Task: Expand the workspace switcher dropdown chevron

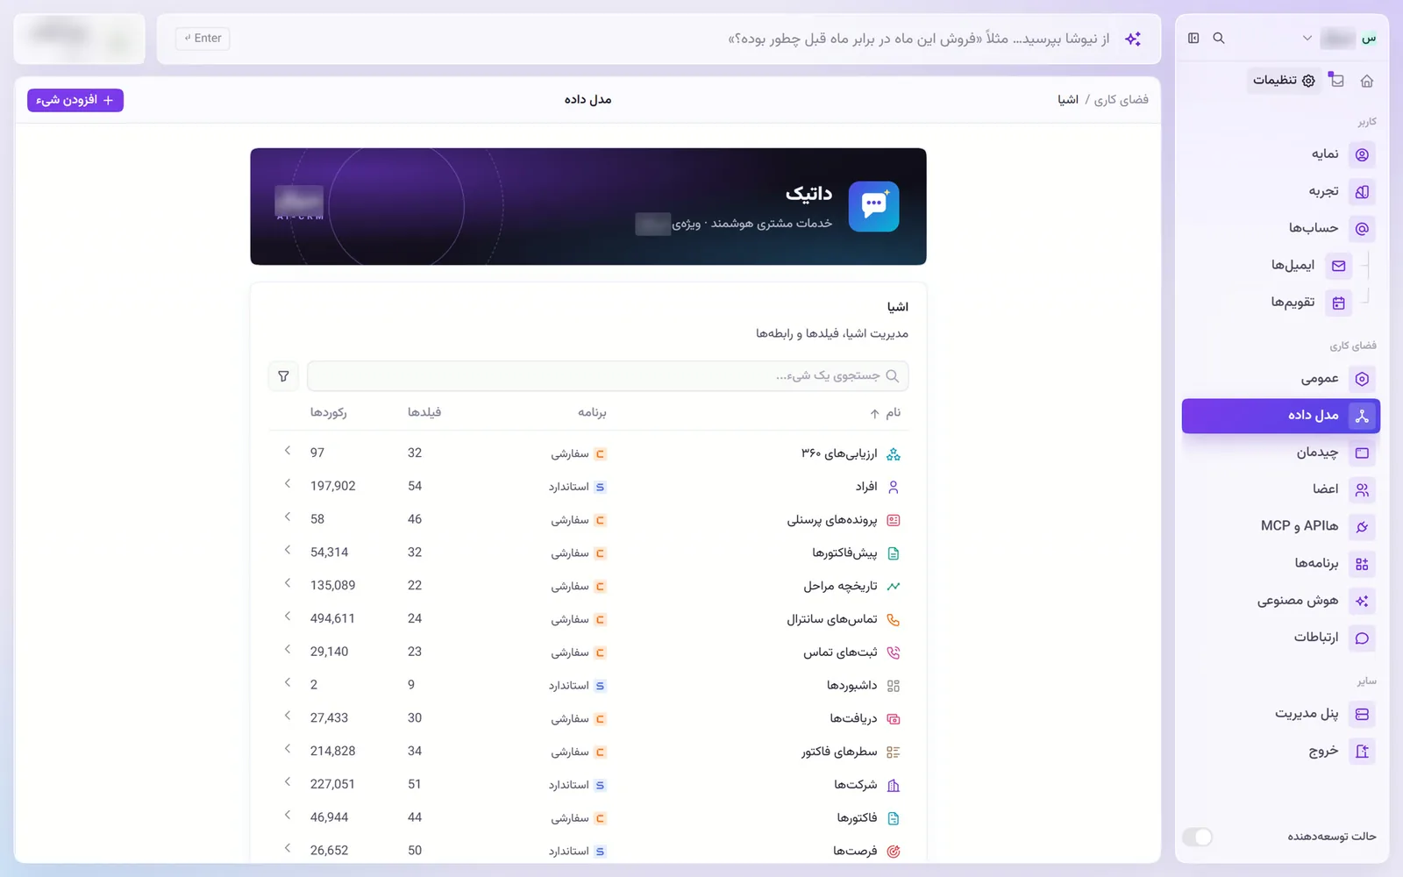Action: [x=1307, y=39]
